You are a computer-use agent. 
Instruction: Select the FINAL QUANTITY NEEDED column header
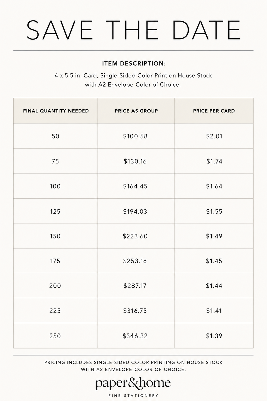(56, 111)
